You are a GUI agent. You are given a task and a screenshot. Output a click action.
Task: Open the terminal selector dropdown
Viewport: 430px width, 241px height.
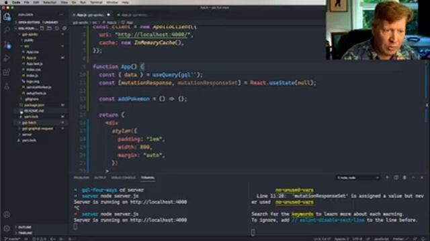click(358, 177)
